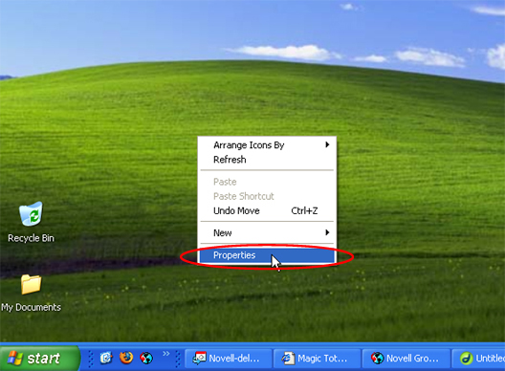Click the Start button

tap(39, 359)
